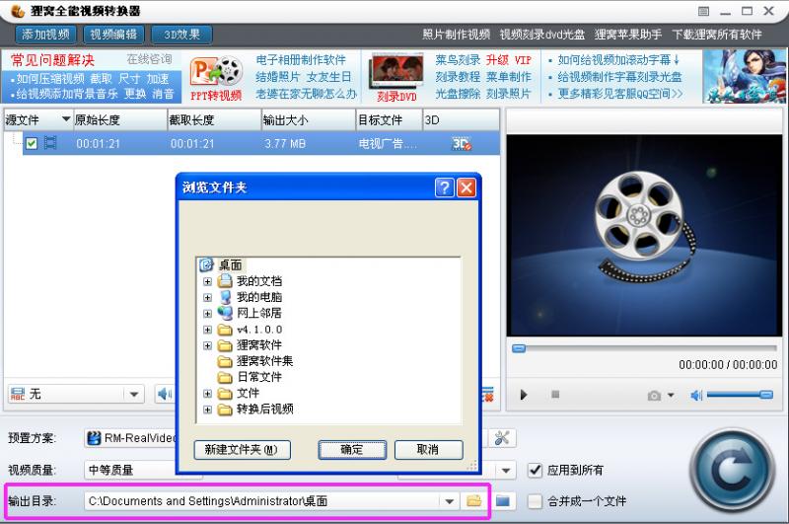Open the 视频编辑 tab

click(x=112, y=35)
